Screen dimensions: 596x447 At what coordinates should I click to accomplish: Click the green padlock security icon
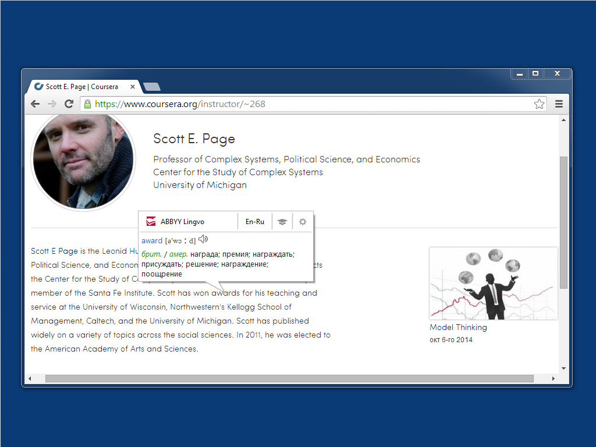(88, 104)
